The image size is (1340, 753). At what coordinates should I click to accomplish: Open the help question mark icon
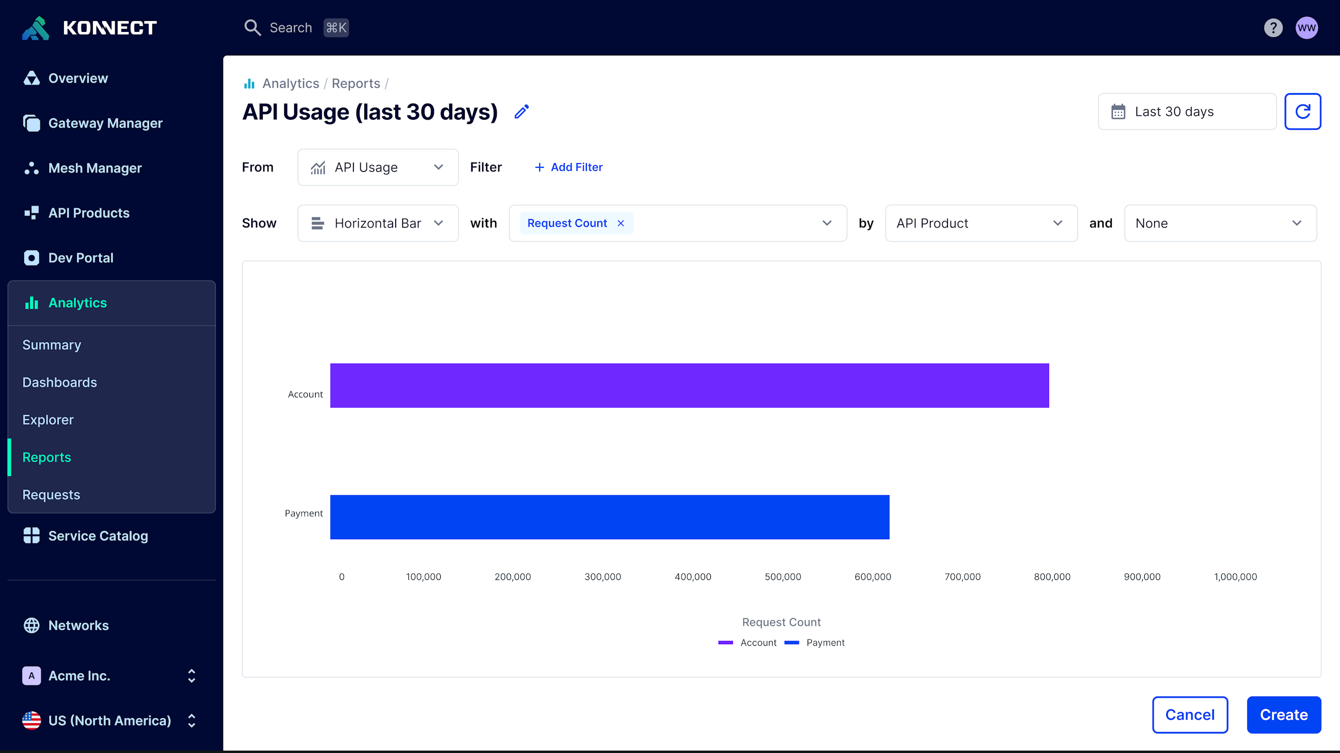click(x=1273, y=28)
